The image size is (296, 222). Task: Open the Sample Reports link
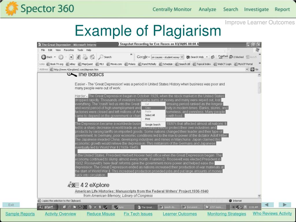(20, 214)
